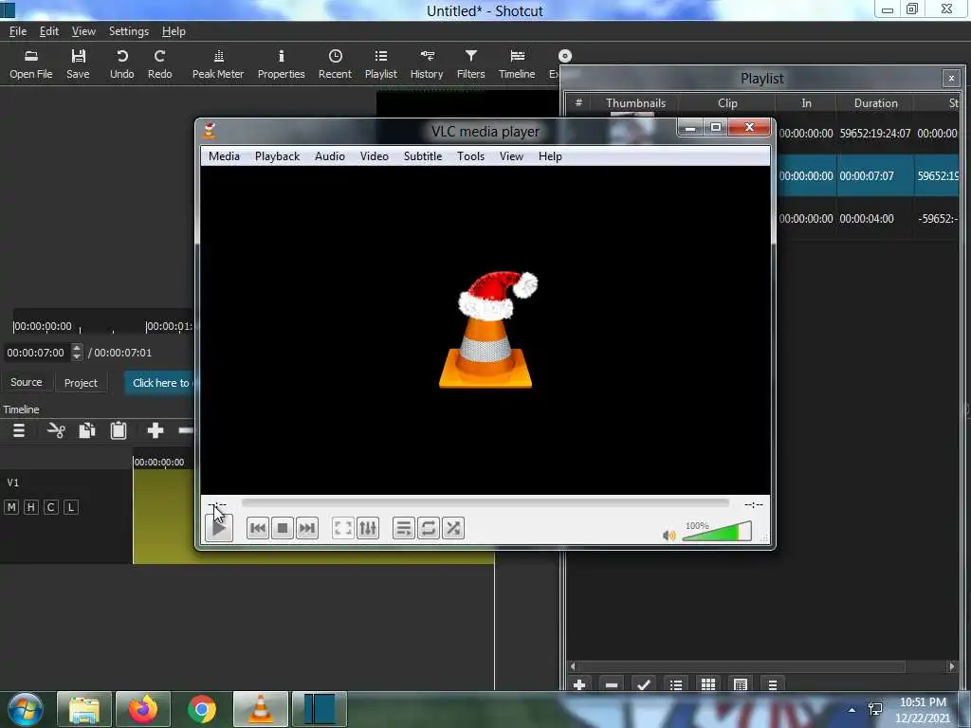The image size is (971, 728).
Task: Mute track V1 with the M button
Action: [11, 508]
